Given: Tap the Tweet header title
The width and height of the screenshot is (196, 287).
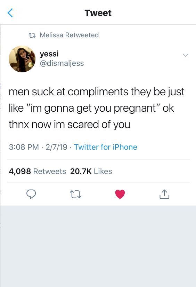Looking at the screenshot, I should click(98, 13).
